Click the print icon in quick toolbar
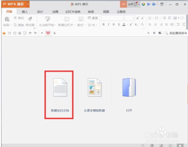This screenshot has width=188, height=147. pos(20,33)
